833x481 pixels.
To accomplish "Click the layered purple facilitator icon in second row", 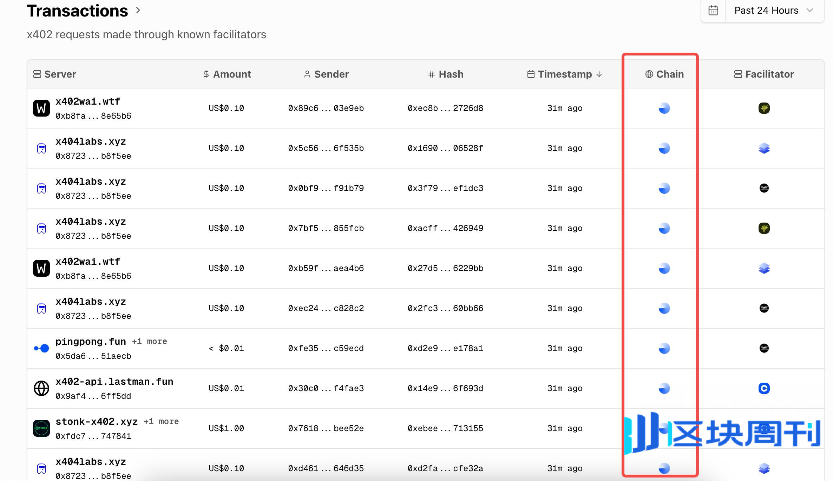I will 764,148.
